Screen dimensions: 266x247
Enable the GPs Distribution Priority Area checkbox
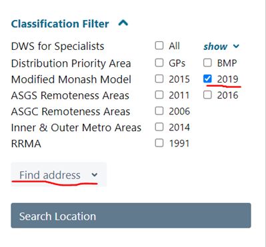[159, 63]
